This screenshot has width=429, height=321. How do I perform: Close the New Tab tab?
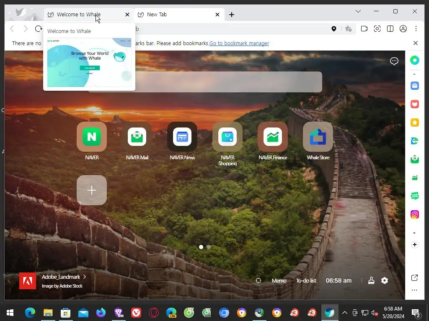tap(217, 15)
